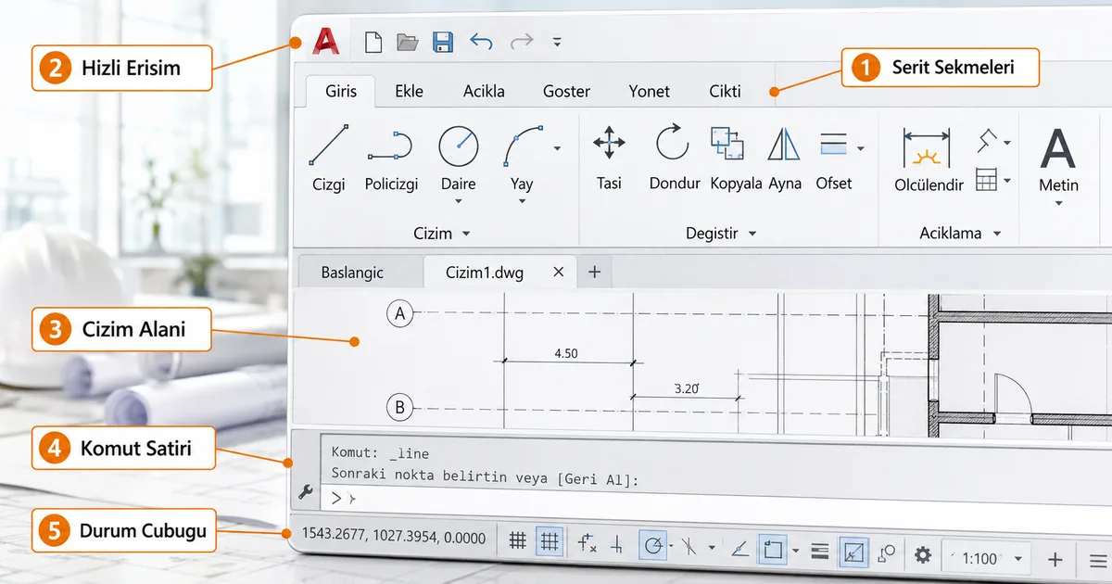1112x584 pixels.
Task: Expand the Daire options arrow
Action: click(459, 201)
